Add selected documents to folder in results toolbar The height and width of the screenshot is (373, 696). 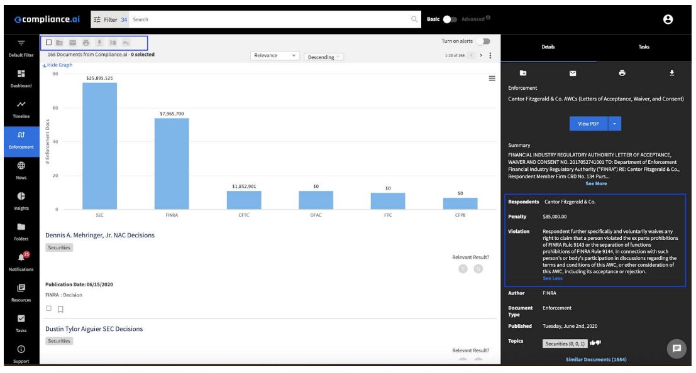click(60, 43)
